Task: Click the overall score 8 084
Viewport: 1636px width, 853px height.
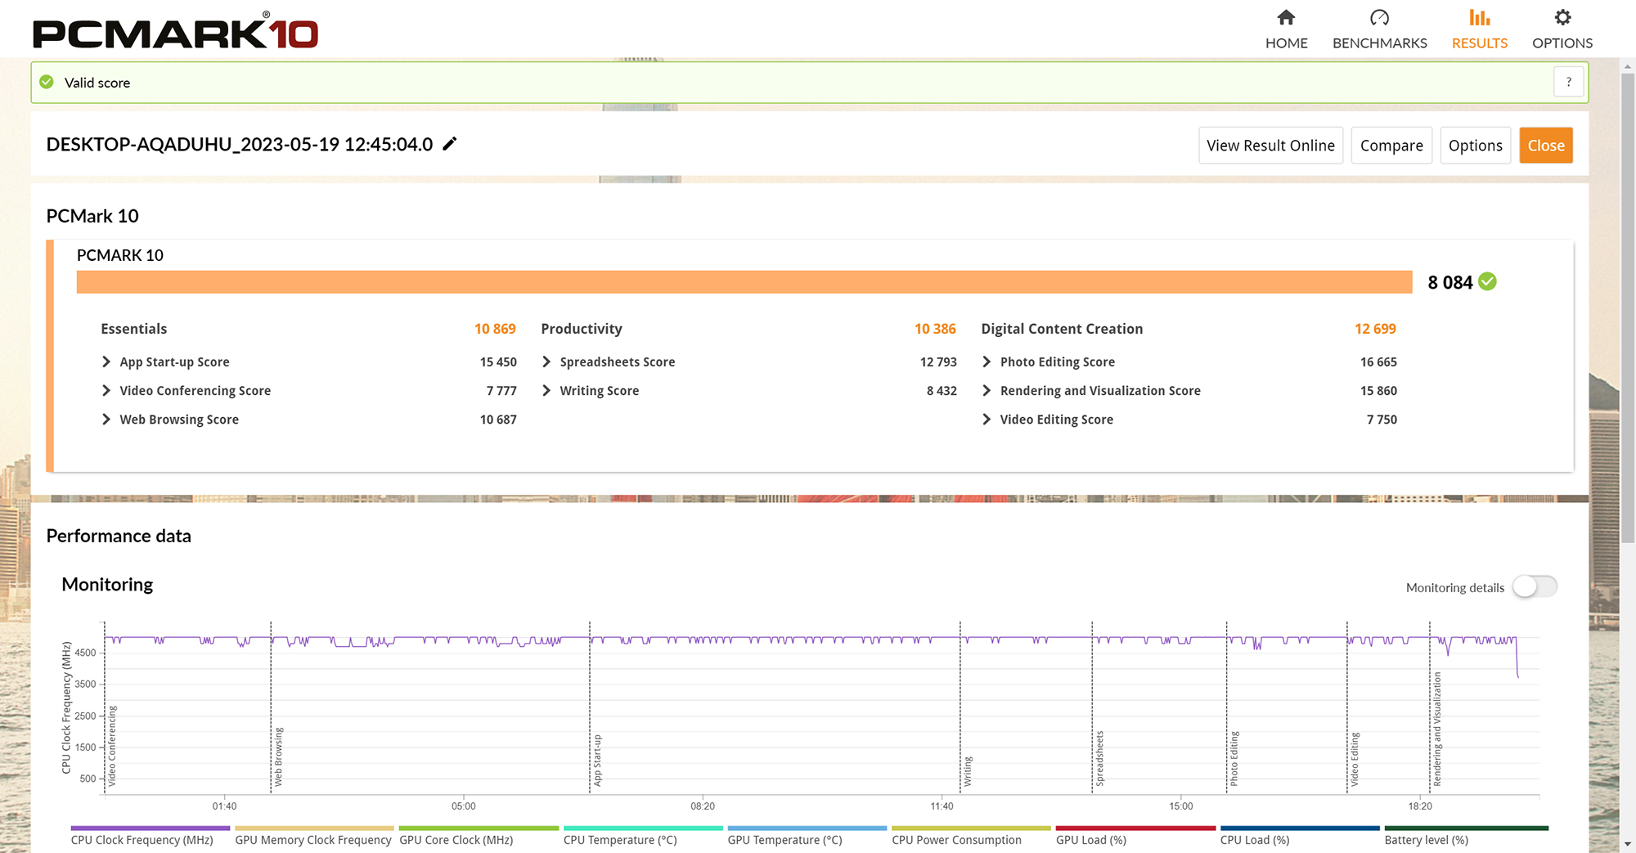Action: (1449, 282)
